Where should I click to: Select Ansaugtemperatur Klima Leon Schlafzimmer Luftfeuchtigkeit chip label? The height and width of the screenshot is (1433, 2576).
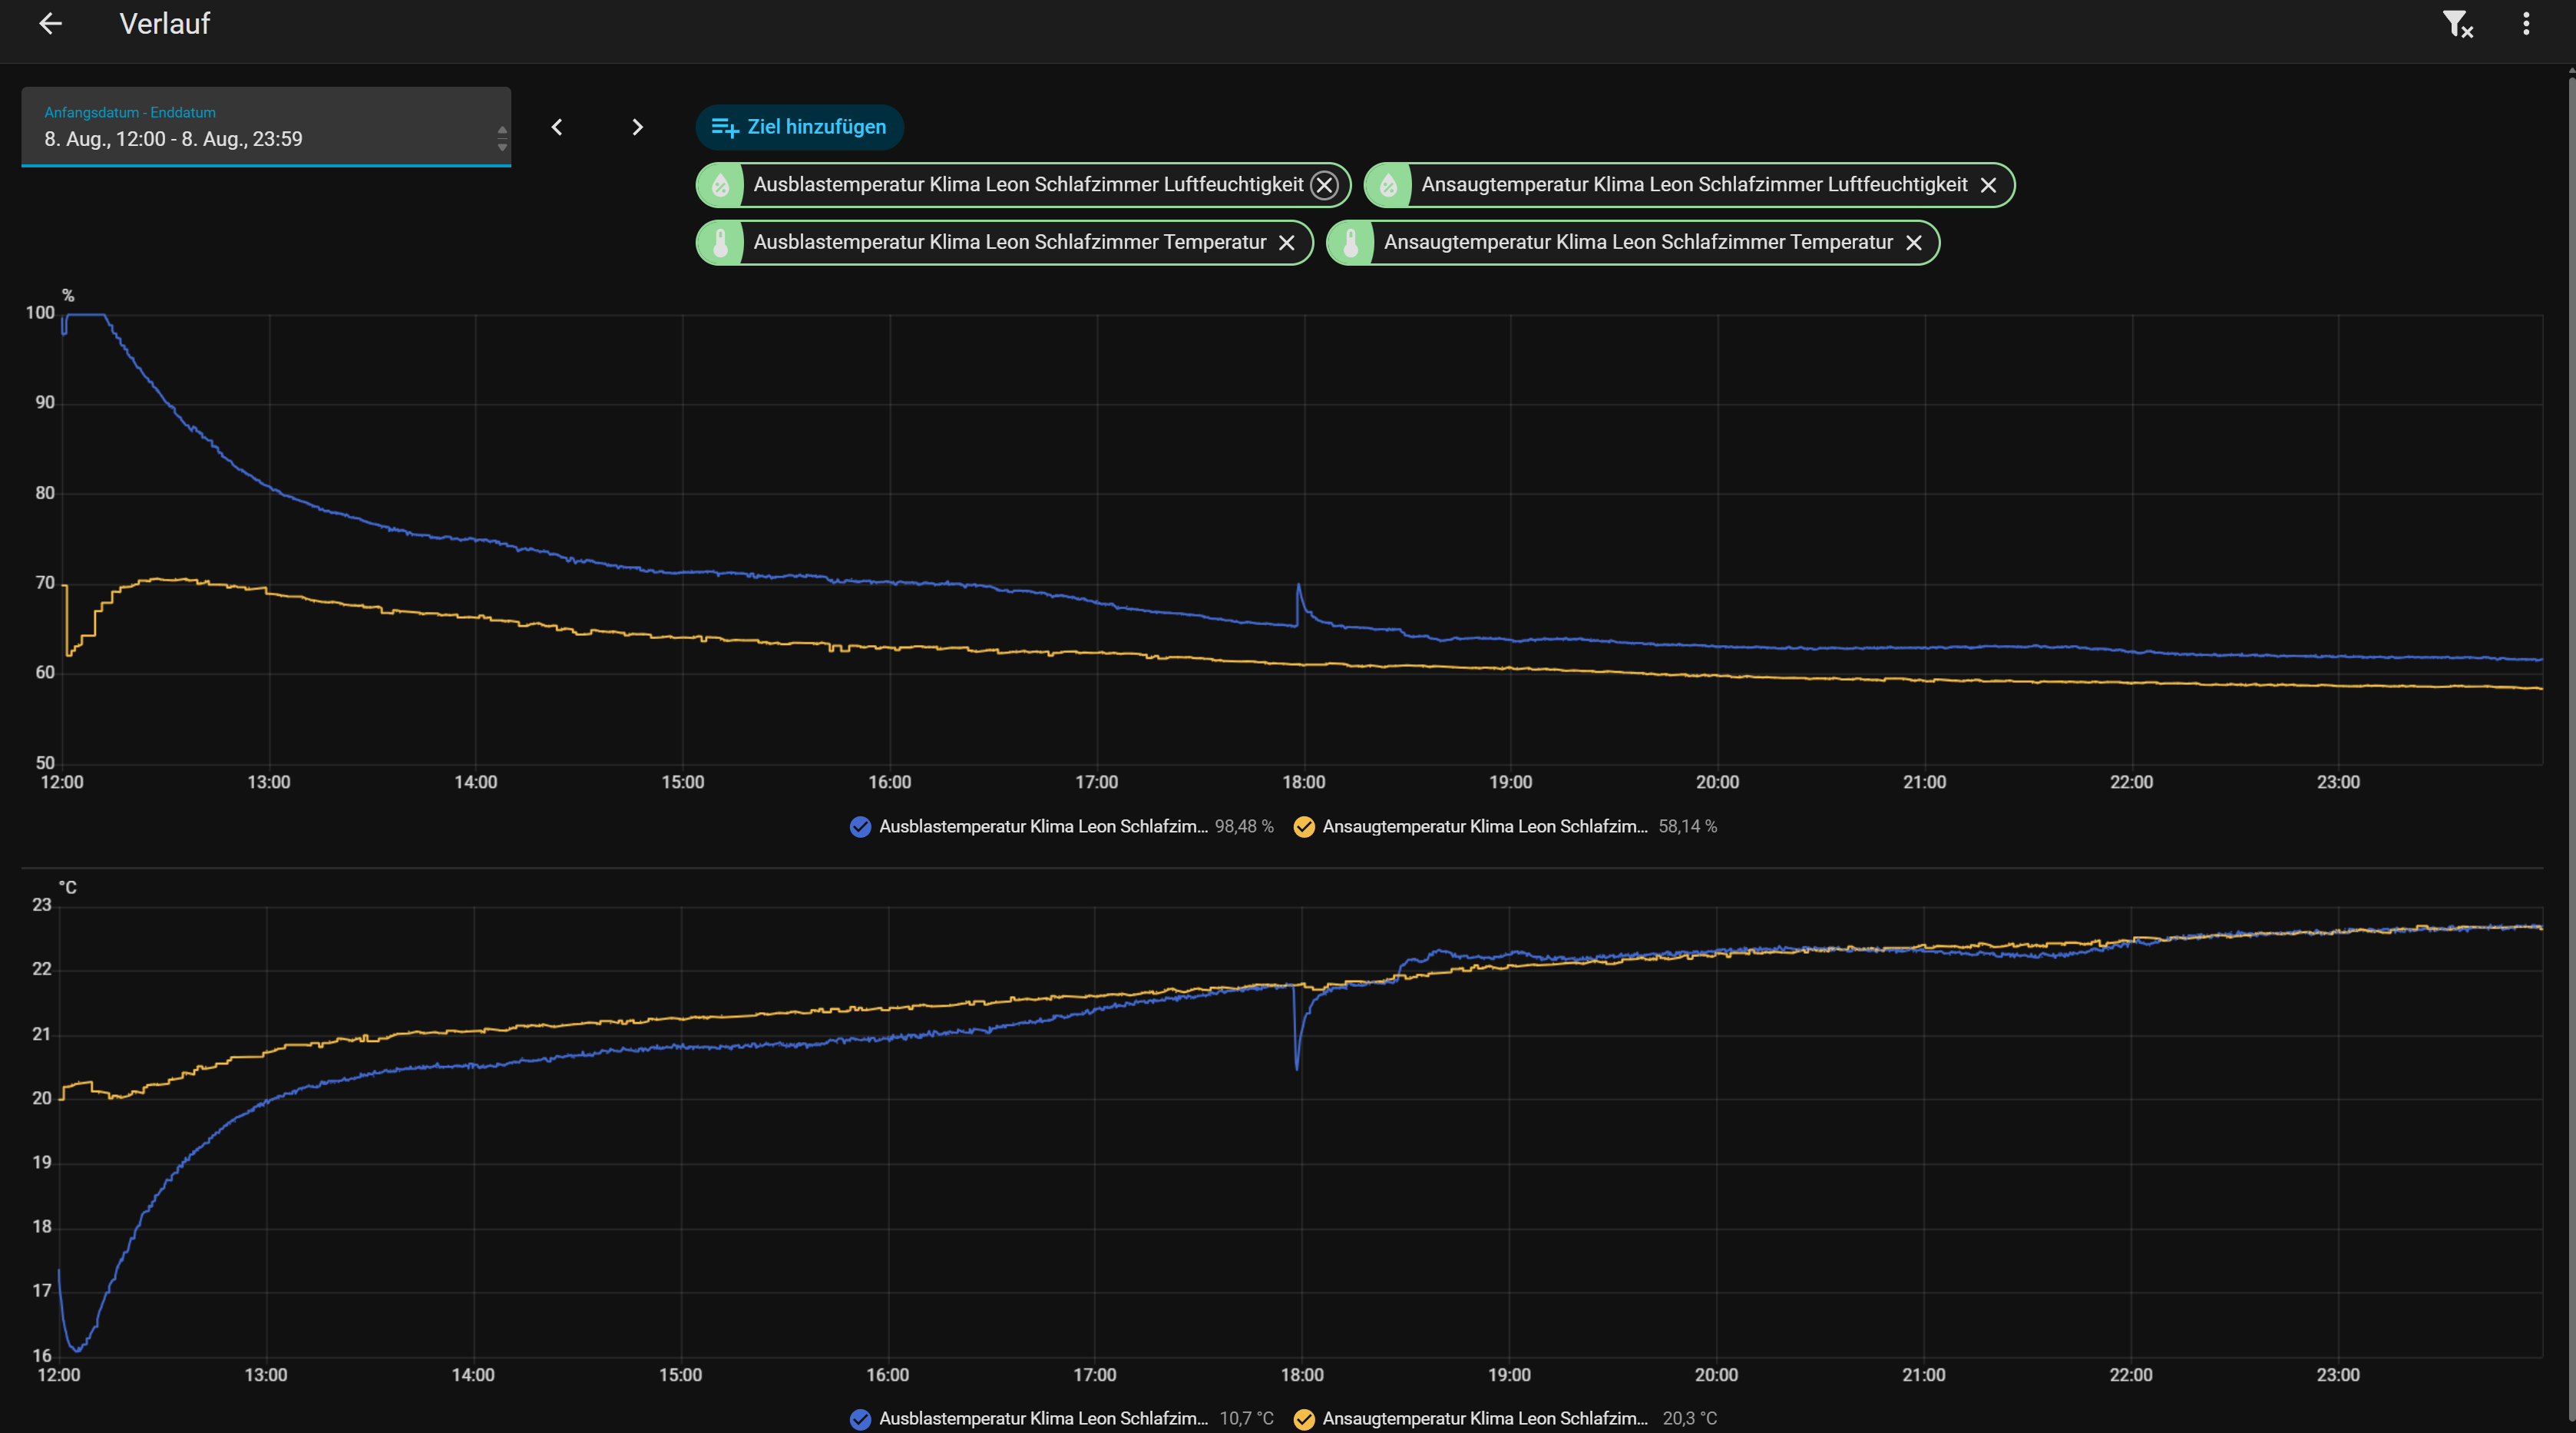[x=1694, y=185]
